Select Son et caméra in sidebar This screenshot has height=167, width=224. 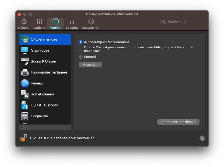45,94
